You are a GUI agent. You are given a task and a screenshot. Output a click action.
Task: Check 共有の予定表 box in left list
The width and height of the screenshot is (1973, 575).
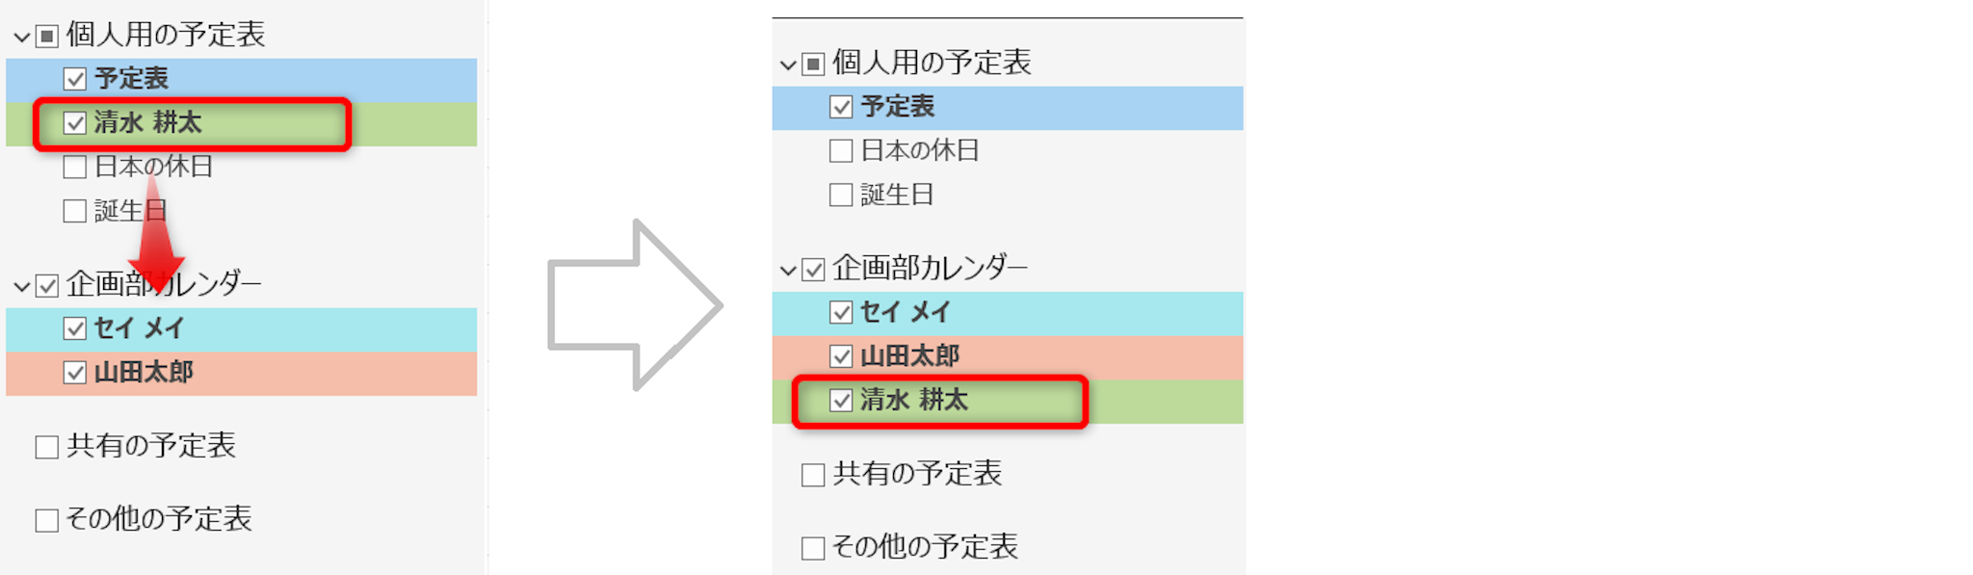click(46, 447)
